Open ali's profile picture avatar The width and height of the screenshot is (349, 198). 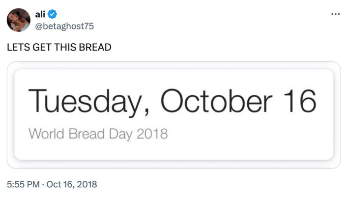coord(18,20)
